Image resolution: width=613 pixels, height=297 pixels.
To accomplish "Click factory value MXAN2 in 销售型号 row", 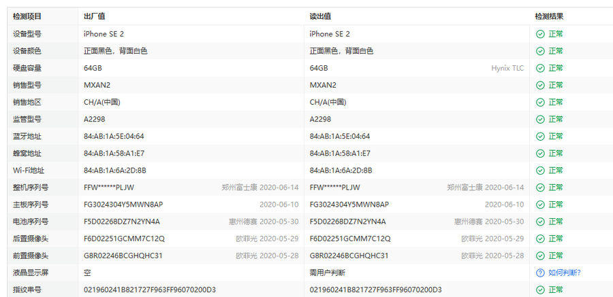I will point(97,85).
